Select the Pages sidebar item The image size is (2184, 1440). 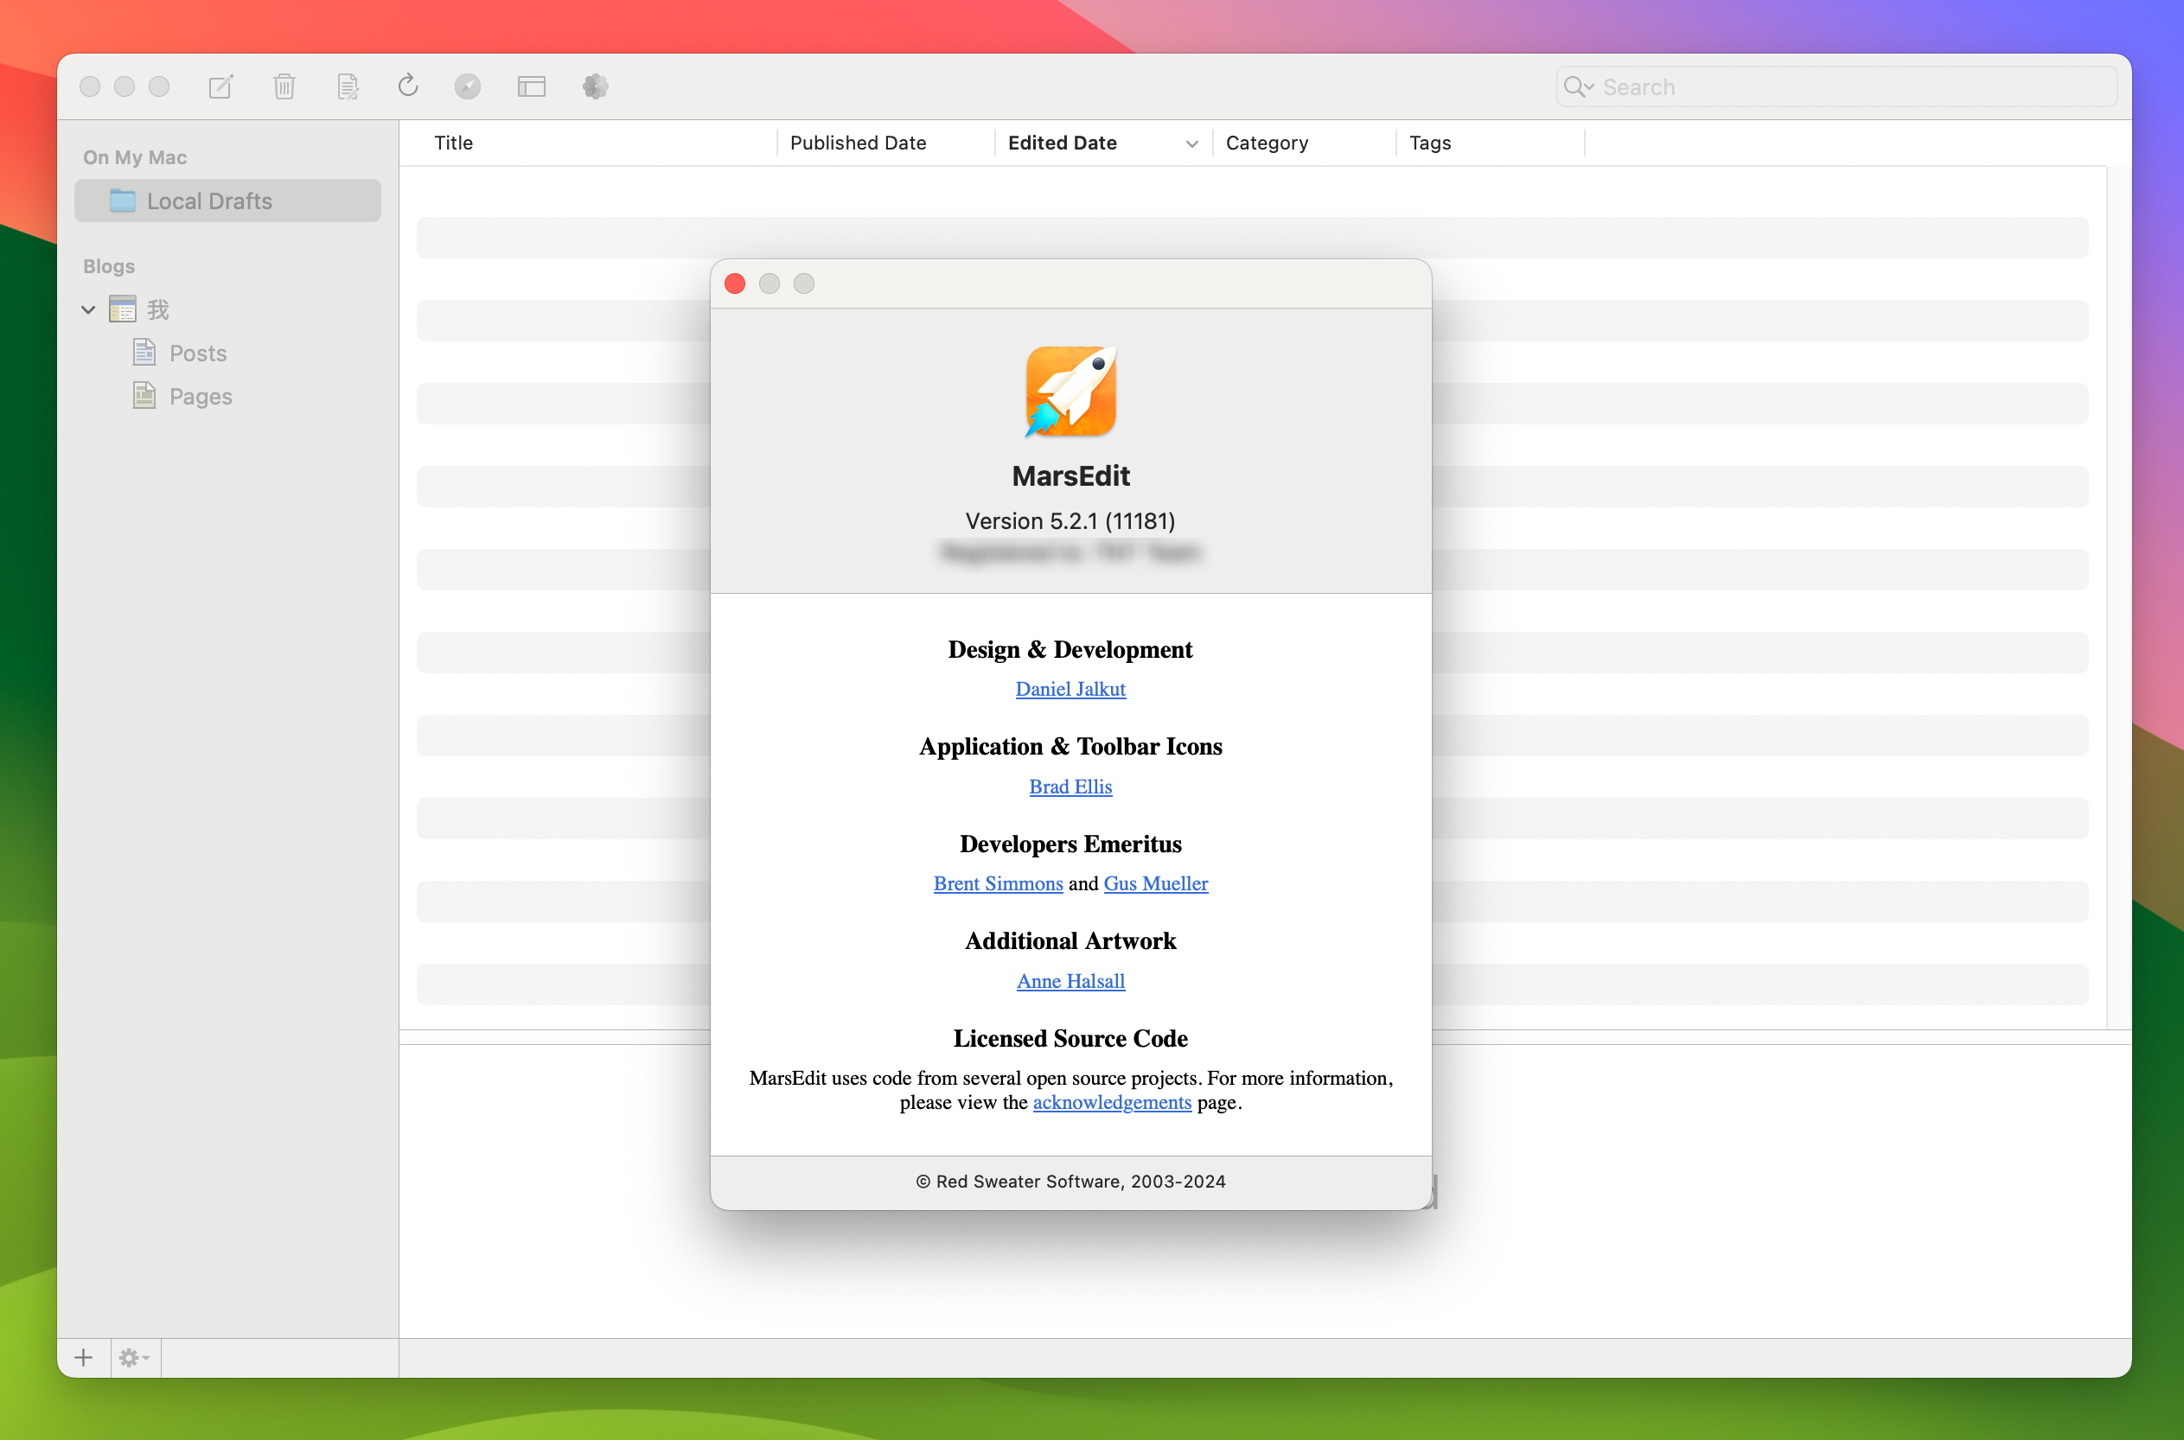201,394
